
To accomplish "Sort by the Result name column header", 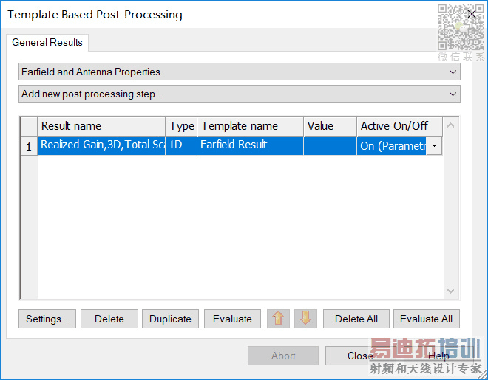I will [x=101, y=126].
